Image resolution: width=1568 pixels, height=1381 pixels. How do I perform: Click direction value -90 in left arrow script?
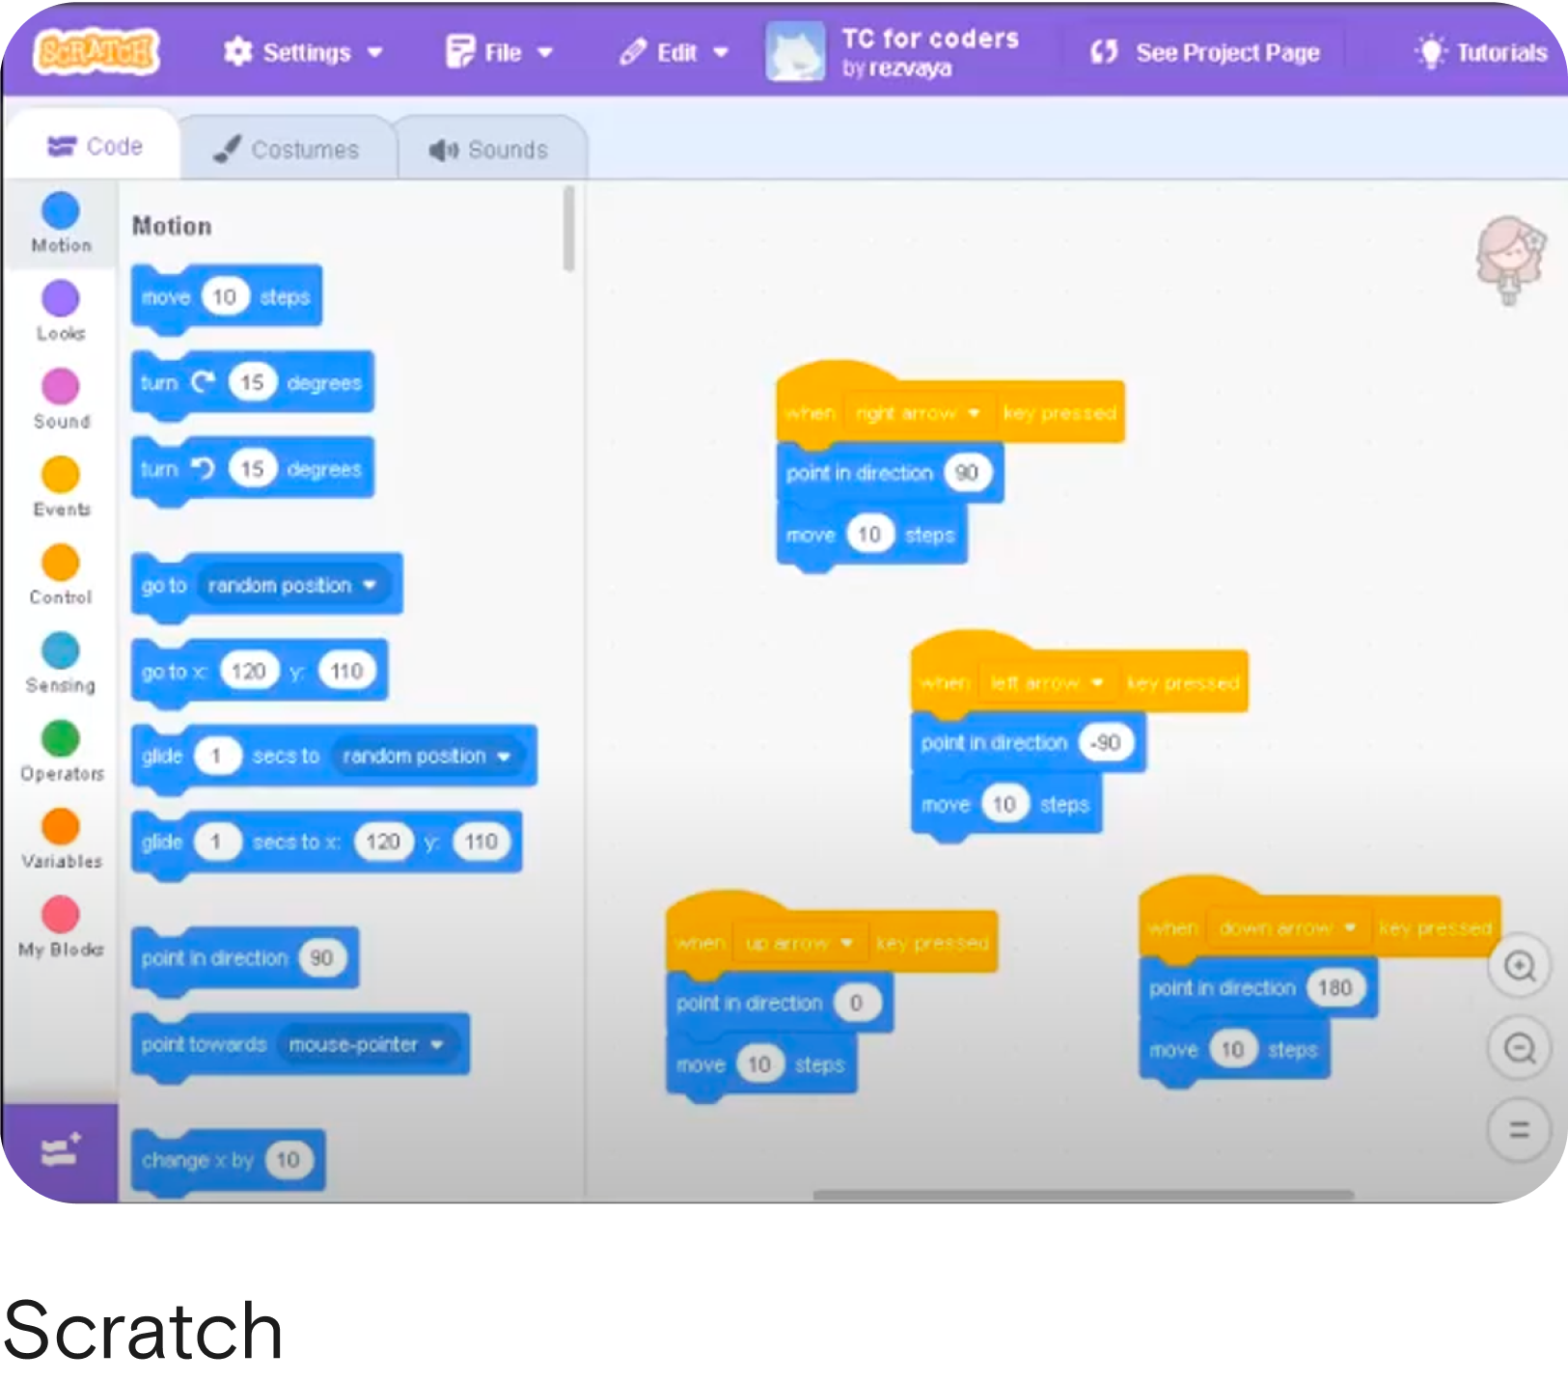click(x=1105, y=742)
